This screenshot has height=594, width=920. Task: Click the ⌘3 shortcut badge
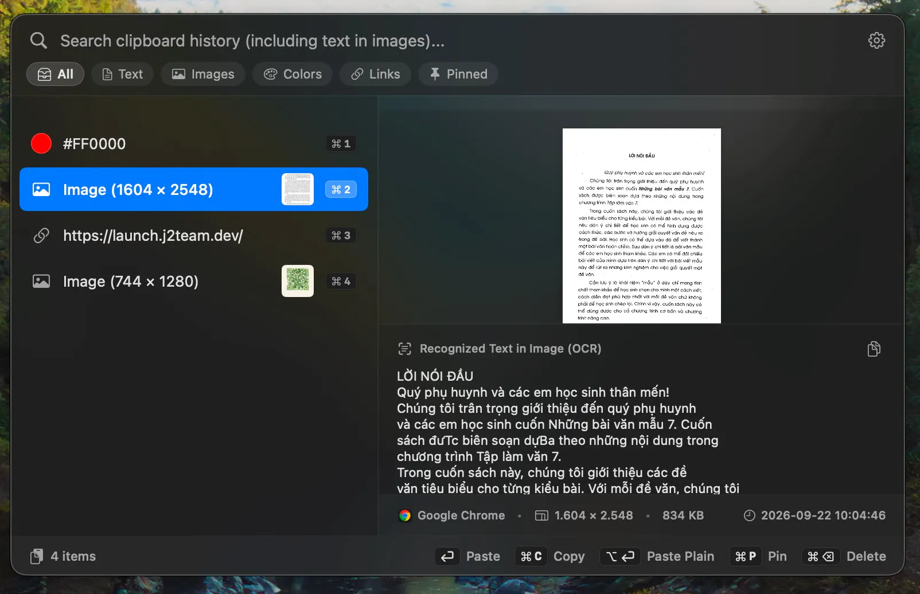(341, 235)
